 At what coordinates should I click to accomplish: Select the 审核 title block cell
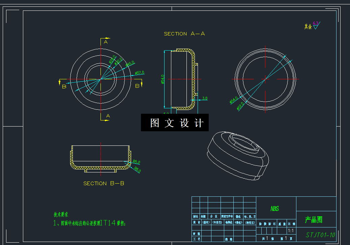pos(197,234)
